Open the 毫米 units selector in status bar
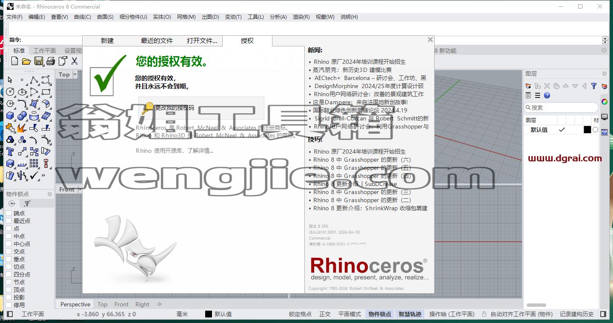613x323 pixels. coord(182,314)
